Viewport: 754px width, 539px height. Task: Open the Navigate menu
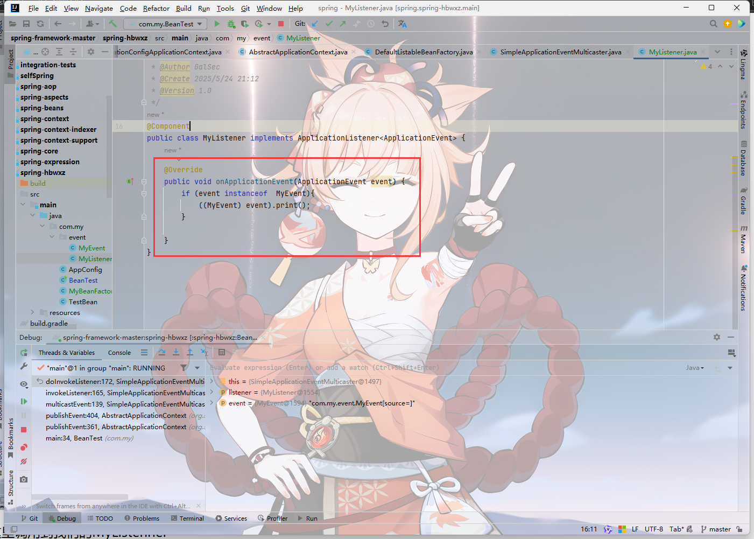(x=99, y=8)
